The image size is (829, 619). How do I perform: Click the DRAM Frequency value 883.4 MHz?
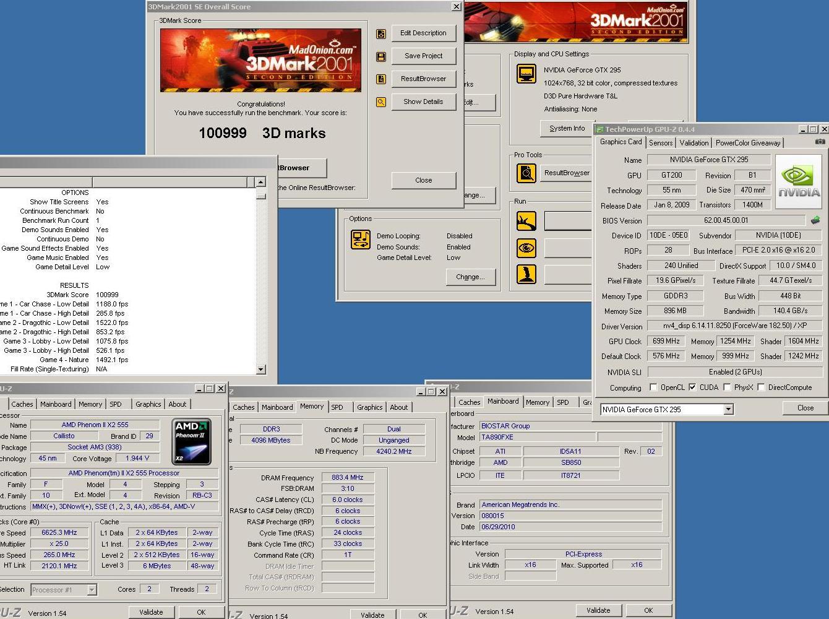pyautogui.click(x=348, y=478)
